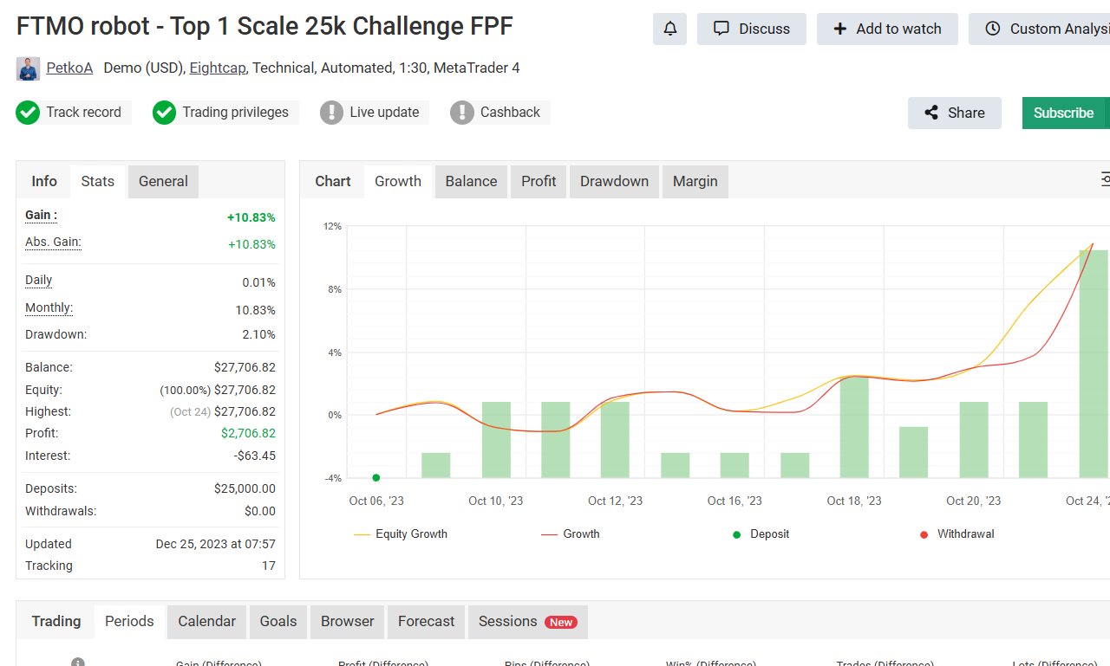The height and width of the screenshot is (666, 1110).
Task: Open the Goals tab
Action: pos(278,622)
